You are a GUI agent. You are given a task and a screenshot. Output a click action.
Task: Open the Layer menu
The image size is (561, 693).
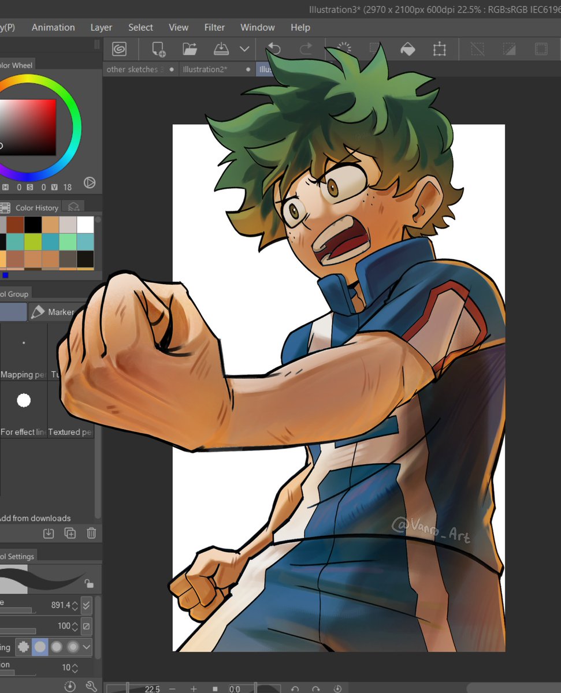pyautogui.click(x=101, y=27)
